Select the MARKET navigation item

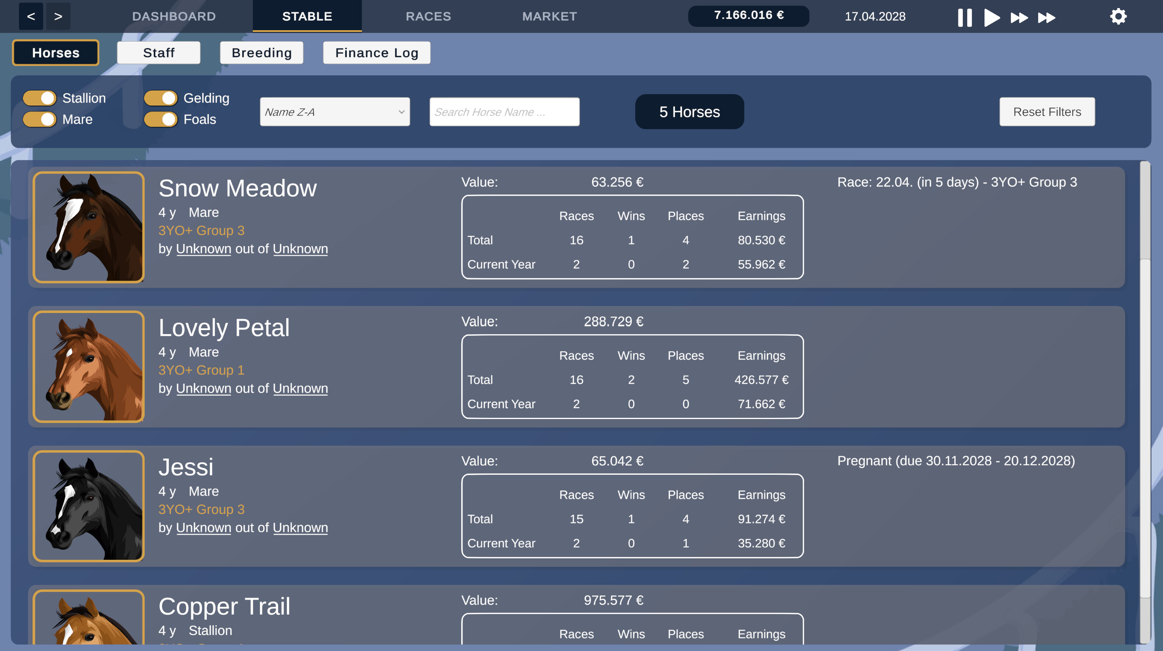click(549, 16)
